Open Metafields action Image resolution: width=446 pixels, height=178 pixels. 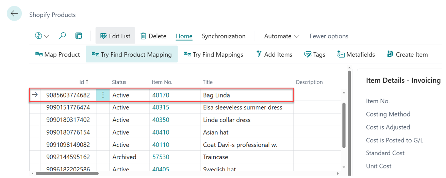click(356, 54)
